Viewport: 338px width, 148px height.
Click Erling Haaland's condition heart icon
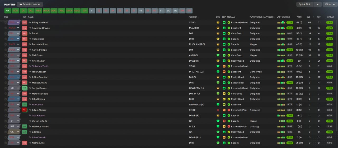coord(218,22)
